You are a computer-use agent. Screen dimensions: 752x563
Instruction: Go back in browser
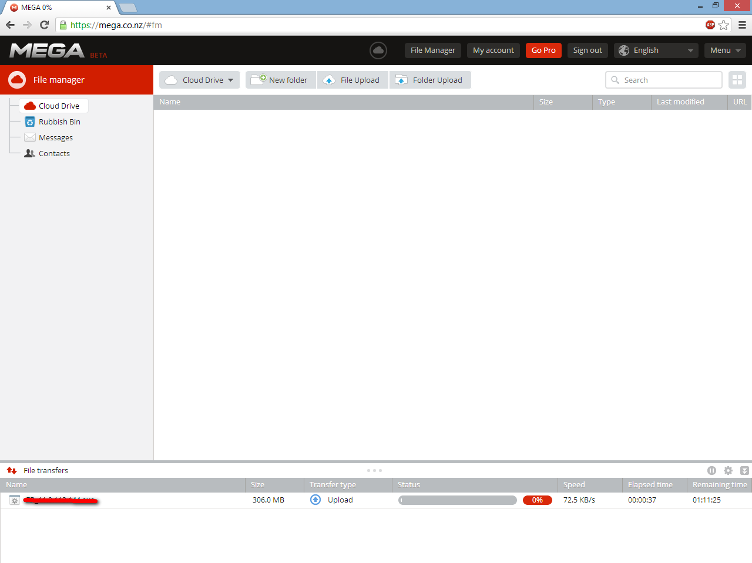[10, 25]
